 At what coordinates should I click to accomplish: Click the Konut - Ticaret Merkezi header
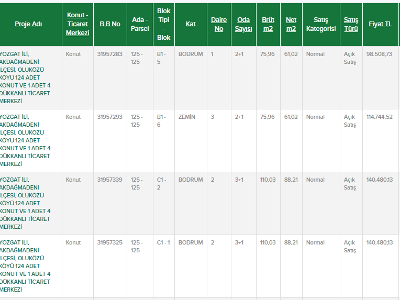(77, 24)
